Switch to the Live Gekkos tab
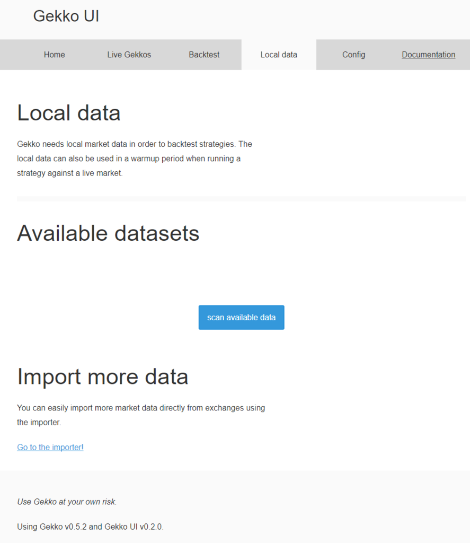This screenshot has width=470, height=543. [129, 55]
